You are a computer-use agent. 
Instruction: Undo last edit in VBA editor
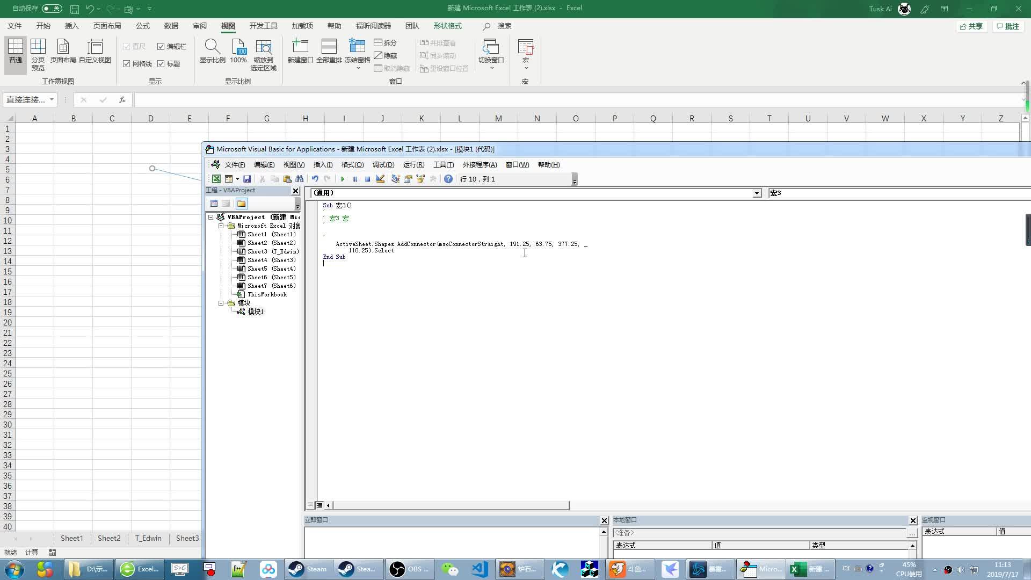point(315,179)
